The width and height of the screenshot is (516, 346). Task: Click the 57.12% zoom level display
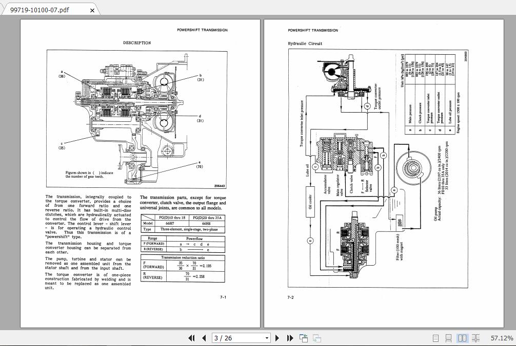(502, 338)
